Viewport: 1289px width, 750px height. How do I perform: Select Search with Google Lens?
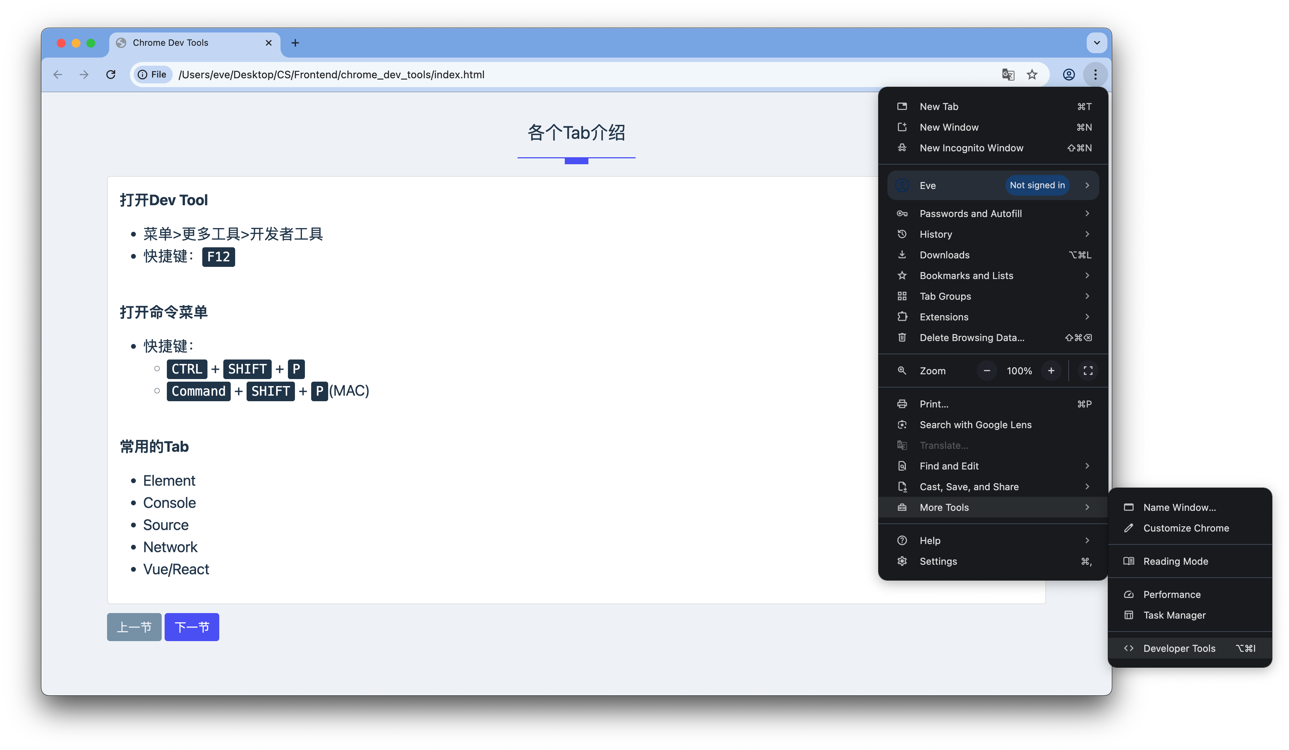(975, 424)
